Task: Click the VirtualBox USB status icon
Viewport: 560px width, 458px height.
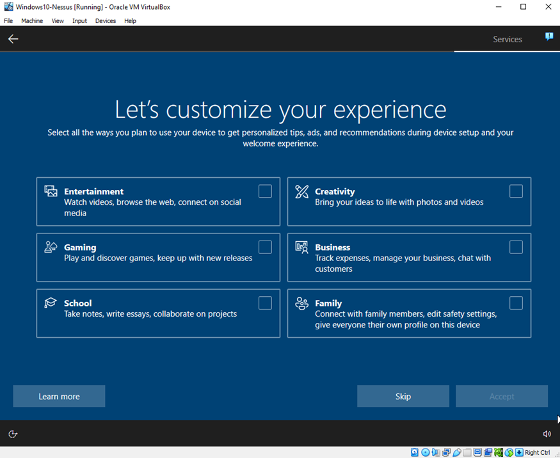Action: tap(457, 452)
